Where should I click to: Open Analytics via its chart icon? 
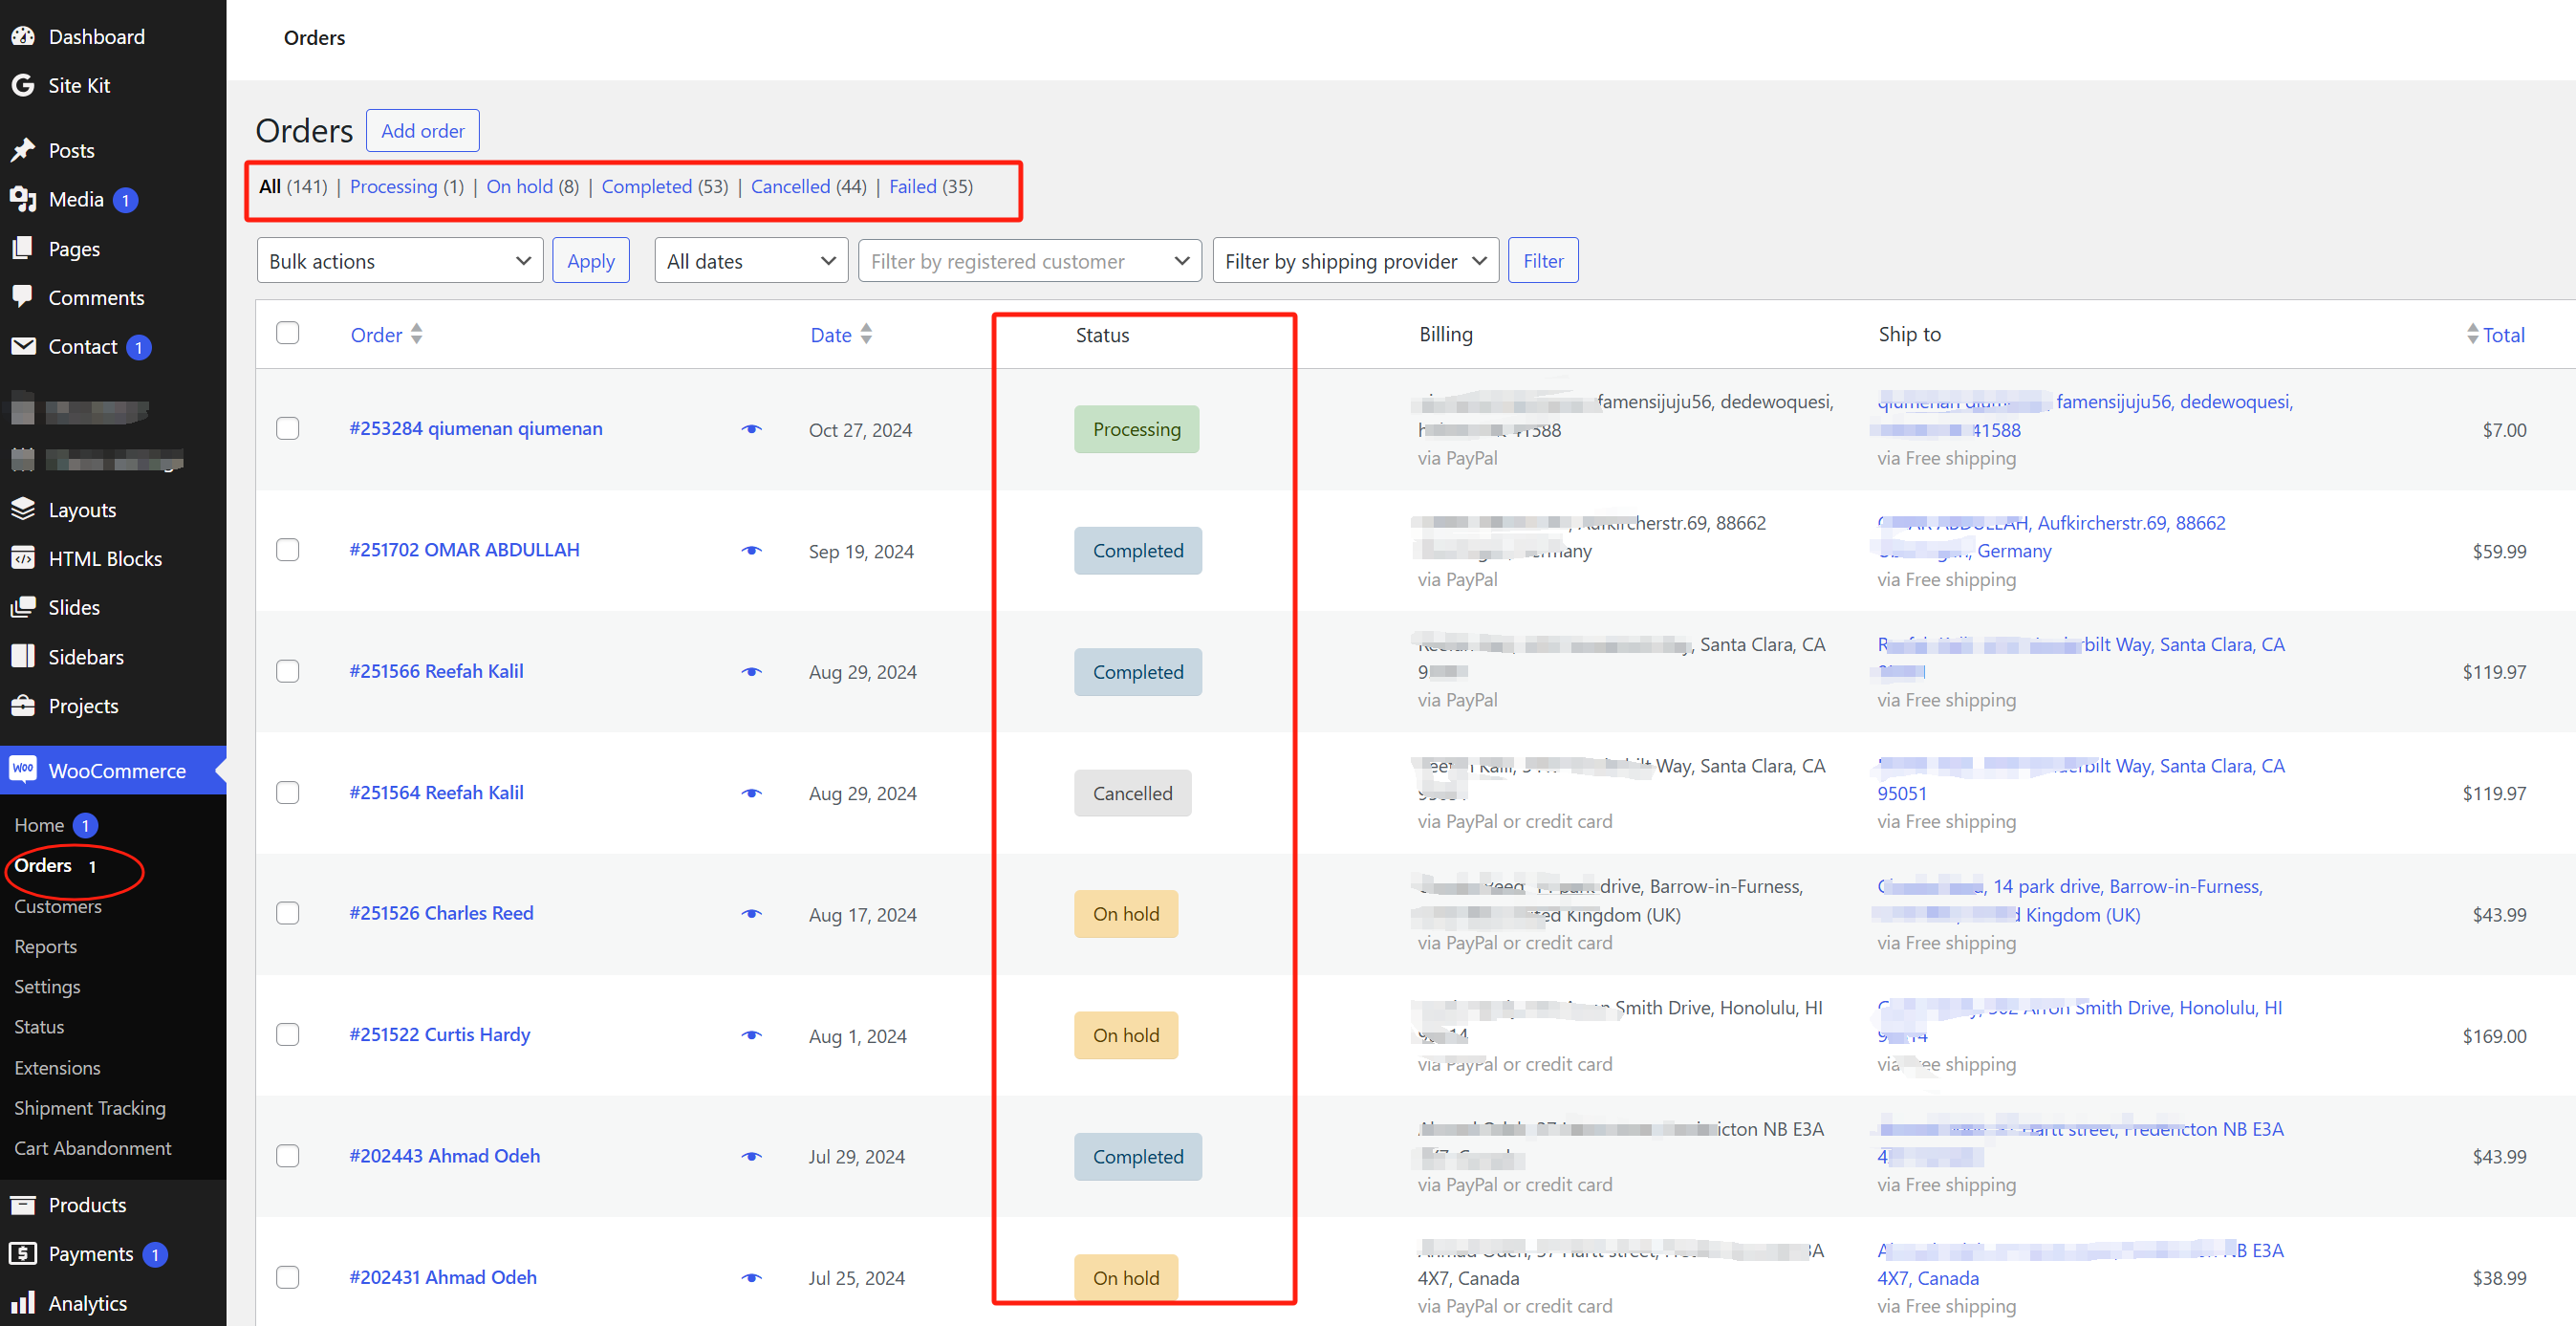coord(24,1302)
